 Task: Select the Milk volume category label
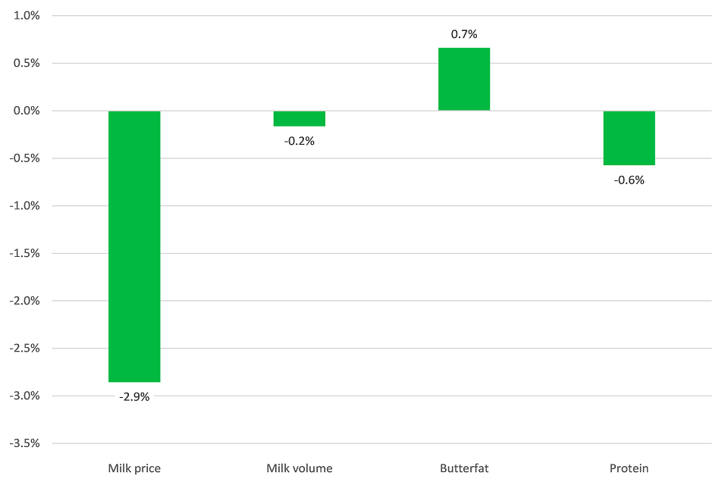(x=300, y=468)
